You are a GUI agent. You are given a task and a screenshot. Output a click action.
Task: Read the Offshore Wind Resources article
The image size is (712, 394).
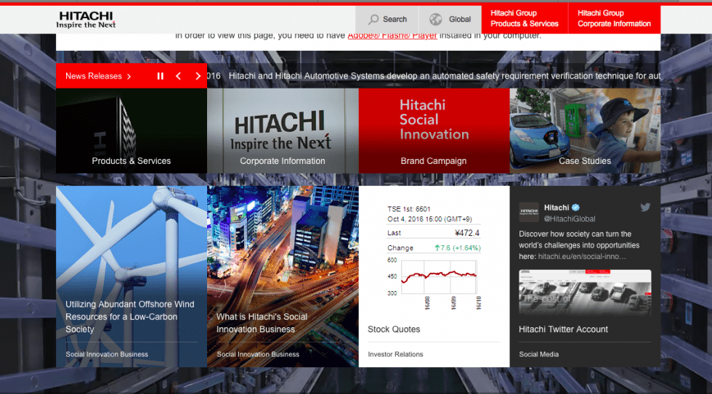tap(130, 316)
